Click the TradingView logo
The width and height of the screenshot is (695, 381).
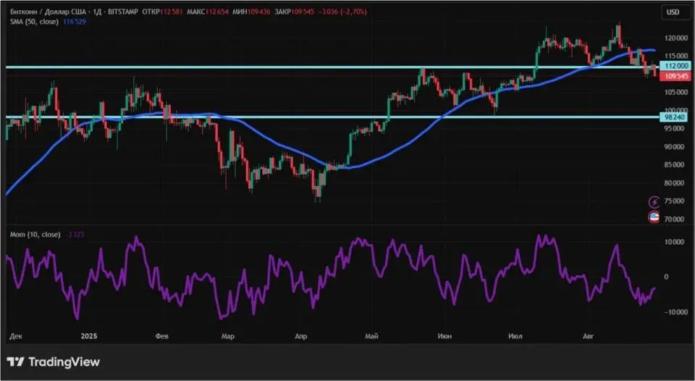click(54, 361)
